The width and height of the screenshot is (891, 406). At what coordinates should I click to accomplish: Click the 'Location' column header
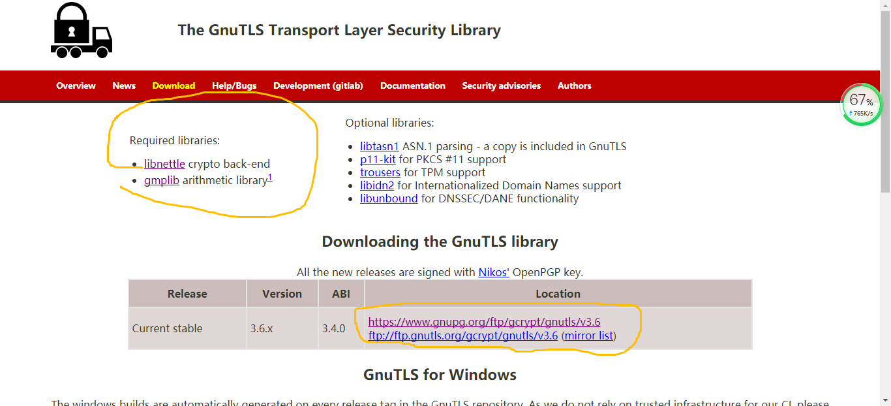[x=558, y=294]
